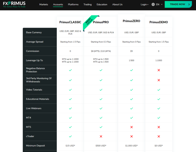Image resolution: width=196 pixels, height=152 pixels.
Task: Click PrimusPRO minimum deposit $500 USD*
Action: 101,146
